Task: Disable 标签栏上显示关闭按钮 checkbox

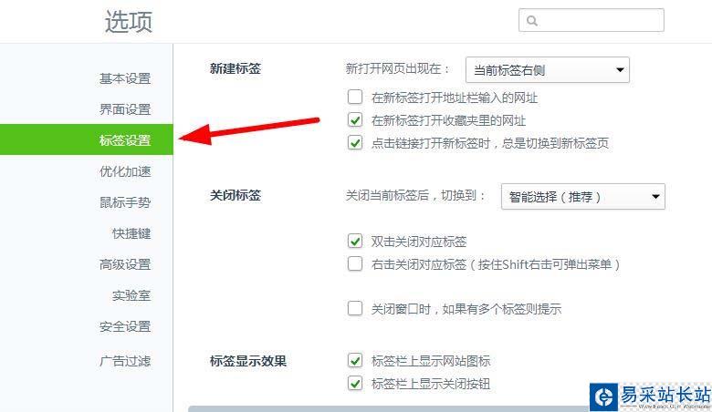Action: coord(355,384)
